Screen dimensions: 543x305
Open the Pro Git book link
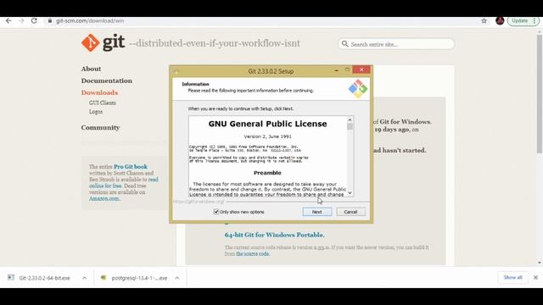pos(131,167)
